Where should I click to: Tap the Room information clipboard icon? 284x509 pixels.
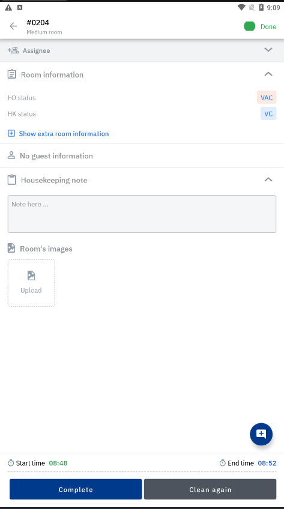pos(11,74)
